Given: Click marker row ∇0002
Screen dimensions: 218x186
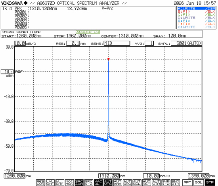Looking at the screenshot, I should pos(22,16).
